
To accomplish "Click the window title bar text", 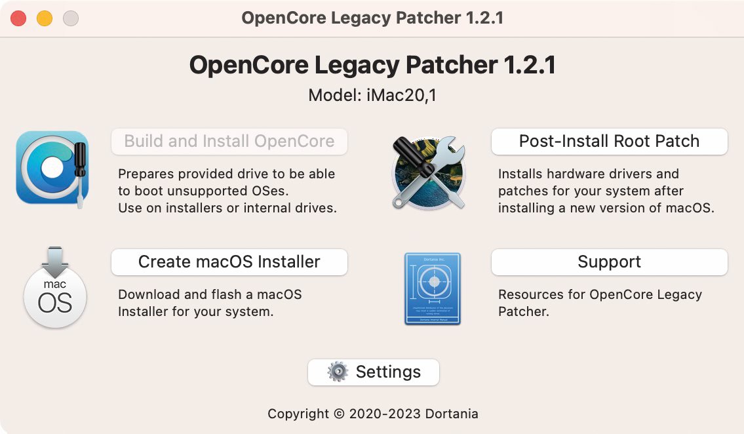I will click(x=372, y=18).
